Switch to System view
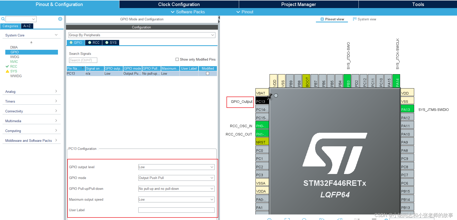 [365, 19]
